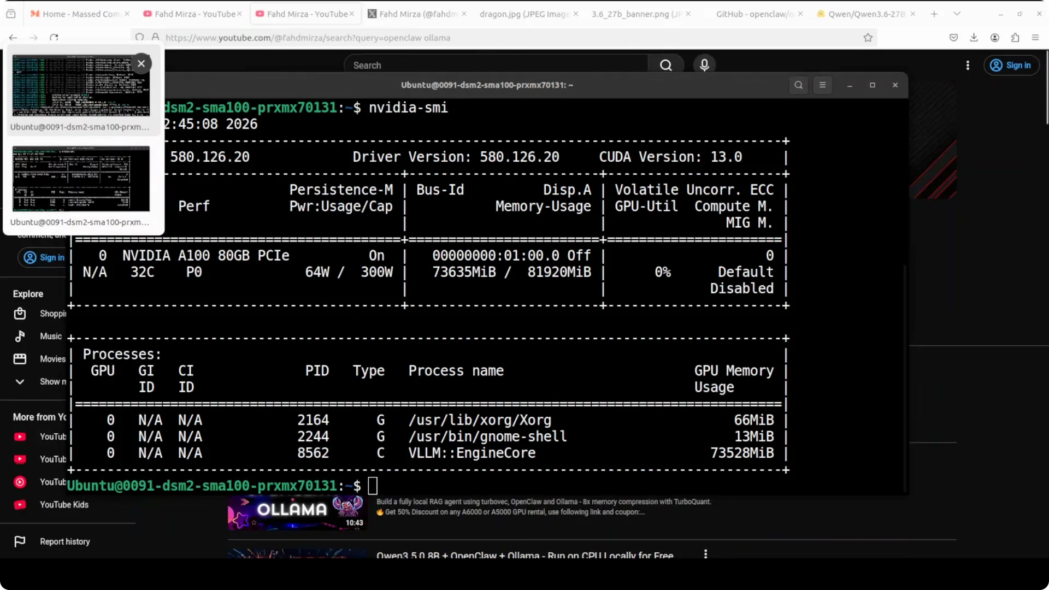Viewport: 1049px width, 590px height.
Task: Close the active Fahd Mirza YouTube tab
Action: (x=352, y=14)
